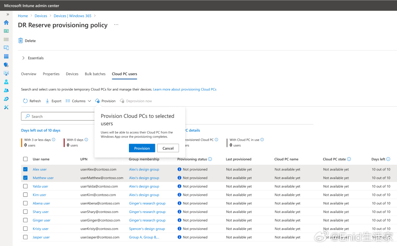Expand the Essentials section
This screenshot has width=397, height=246.
point(32,58)
